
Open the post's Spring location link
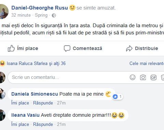[41, 15]
